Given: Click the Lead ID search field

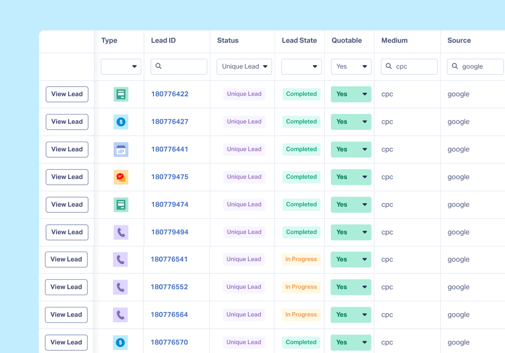Looking at the screenshot, I should point(179,67).
